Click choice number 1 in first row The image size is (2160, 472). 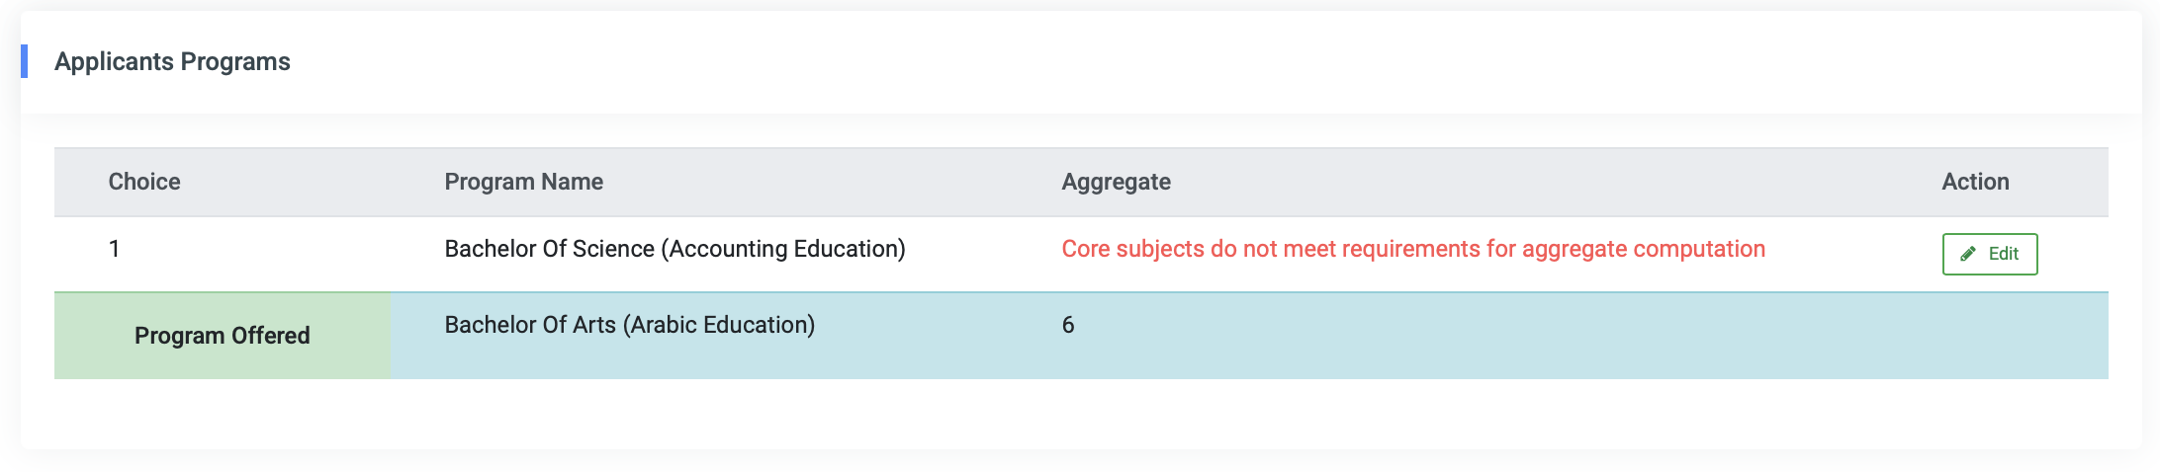point(115,249)
